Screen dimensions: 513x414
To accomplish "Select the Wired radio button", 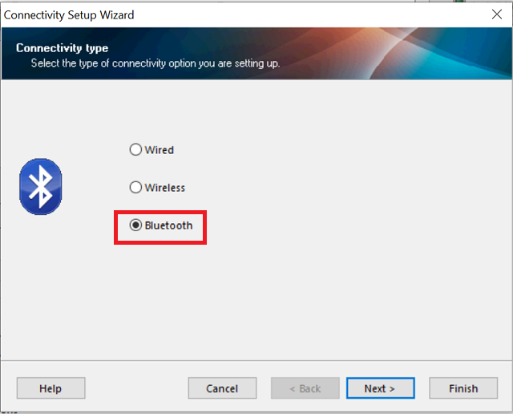I will click(x=135, y=150).
